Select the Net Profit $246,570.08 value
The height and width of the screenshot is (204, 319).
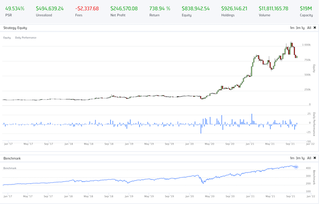point(124,9)
